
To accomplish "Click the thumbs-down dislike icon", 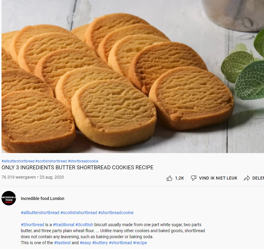I will click(194, 178).
